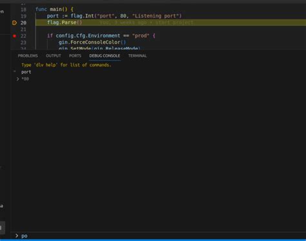Click the 'port' entry in debug console
The image size is (306, 241).
(26, 72)
